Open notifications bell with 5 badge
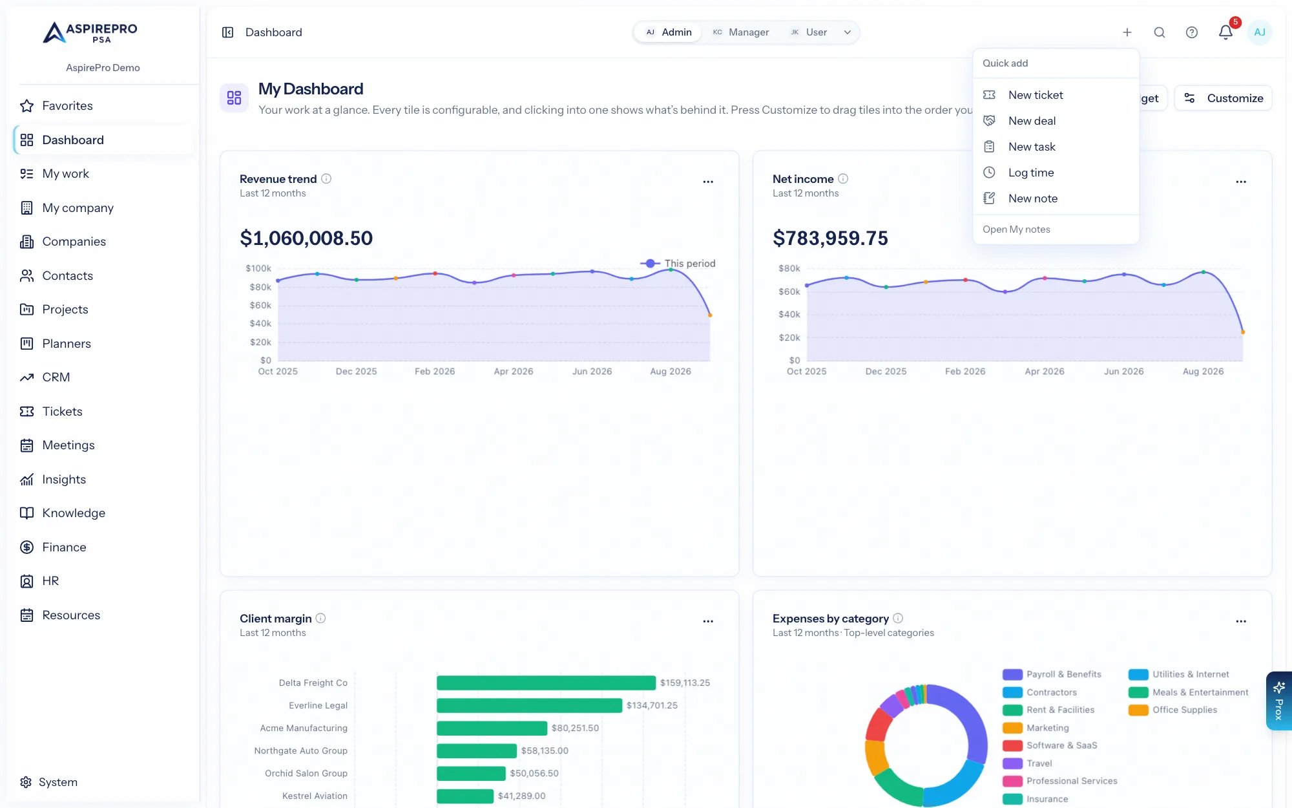 pyautogui.click(x=1225, y=32)
